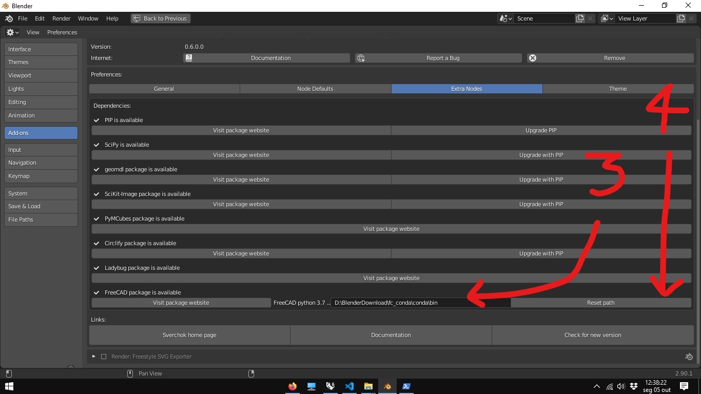Open the editor type gear dropdown
Viewport: 701px width, 394px height.
coord(12,32)
